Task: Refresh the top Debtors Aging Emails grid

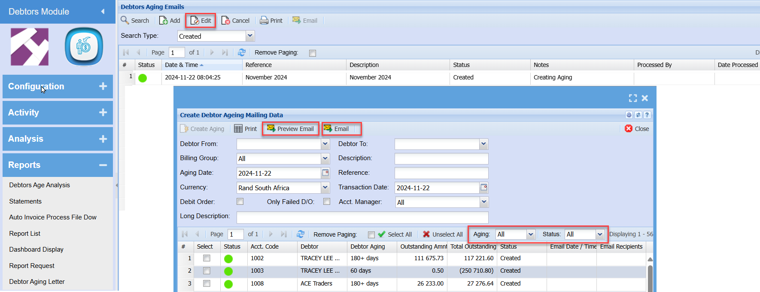Action: [242, 52]
